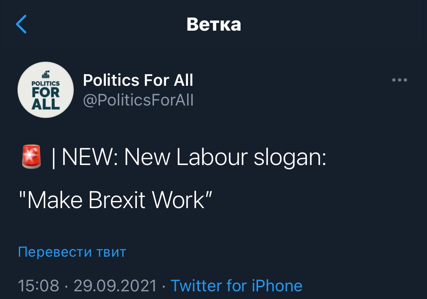Click the ballot box icon in avatar logo
This screenshot has height=299, width=427.
[x=46, y=74]
